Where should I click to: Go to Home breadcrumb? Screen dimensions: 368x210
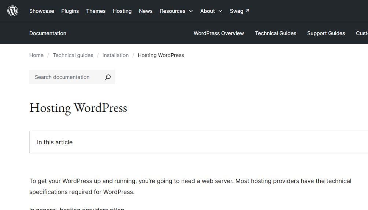pos(36,55)
